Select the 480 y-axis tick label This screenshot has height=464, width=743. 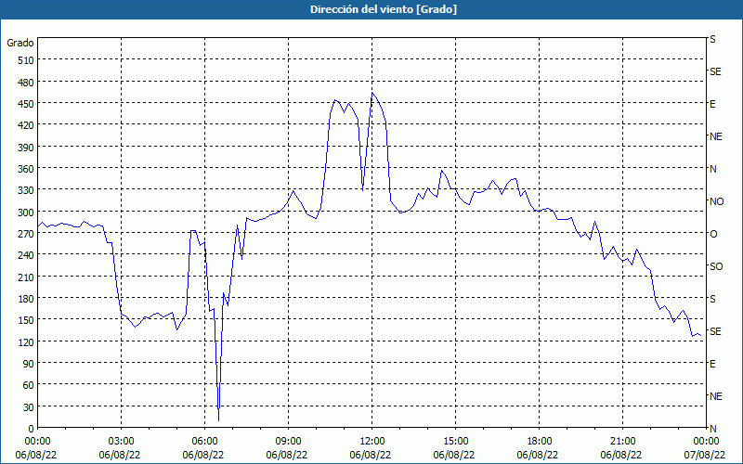pyautogui.click(x=25, y=83)
